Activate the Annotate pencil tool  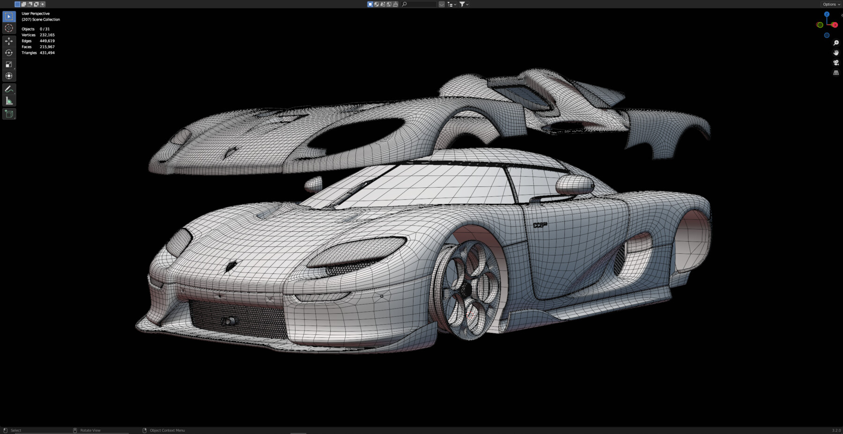point(9,89)
